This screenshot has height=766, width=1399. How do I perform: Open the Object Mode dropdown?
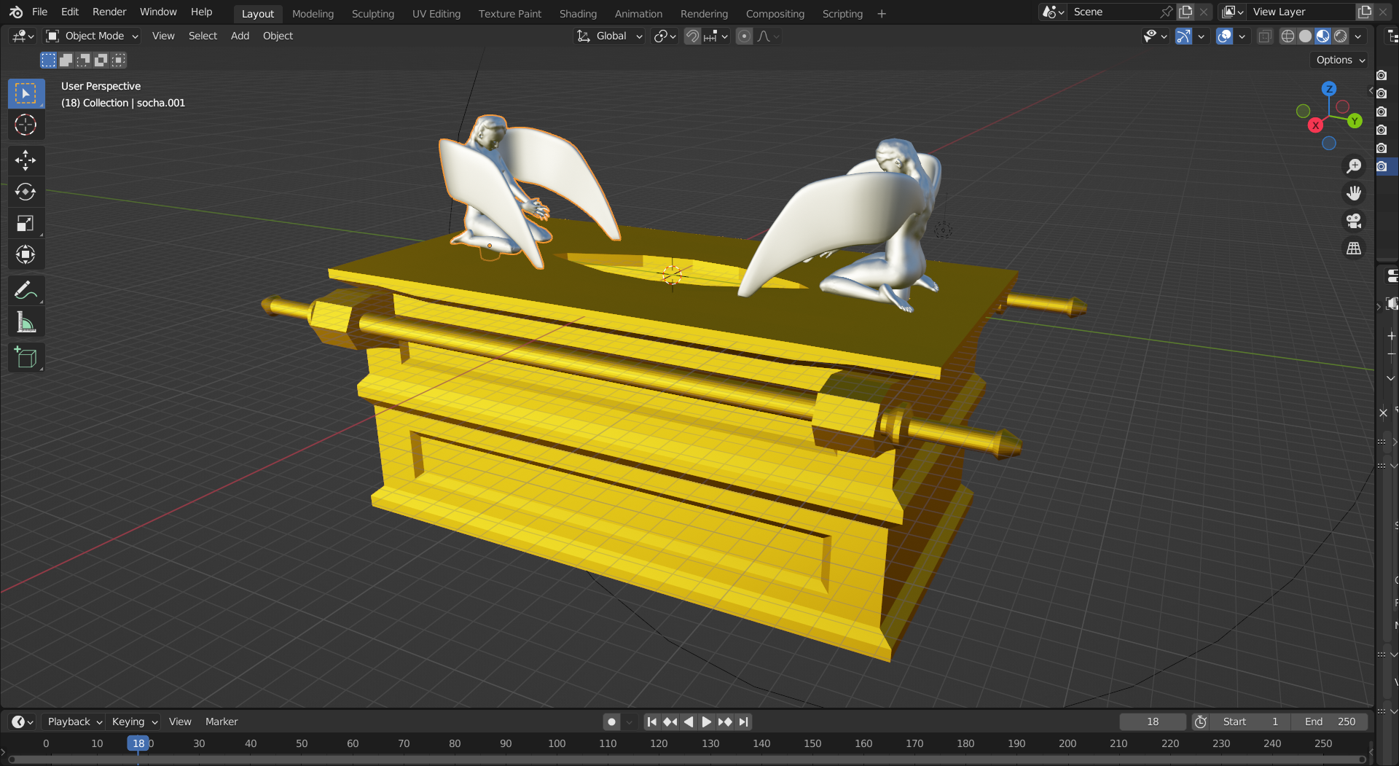[92, 36]
